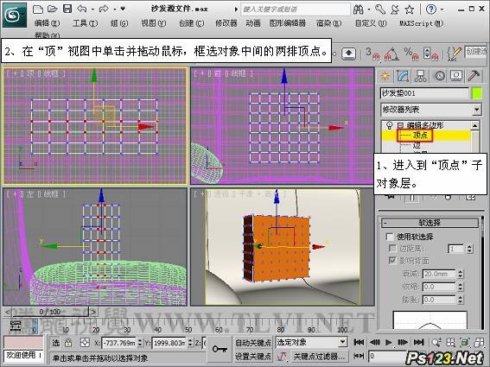Click the Set Keys large key button

pyautogui.click(x=220, y=349)
